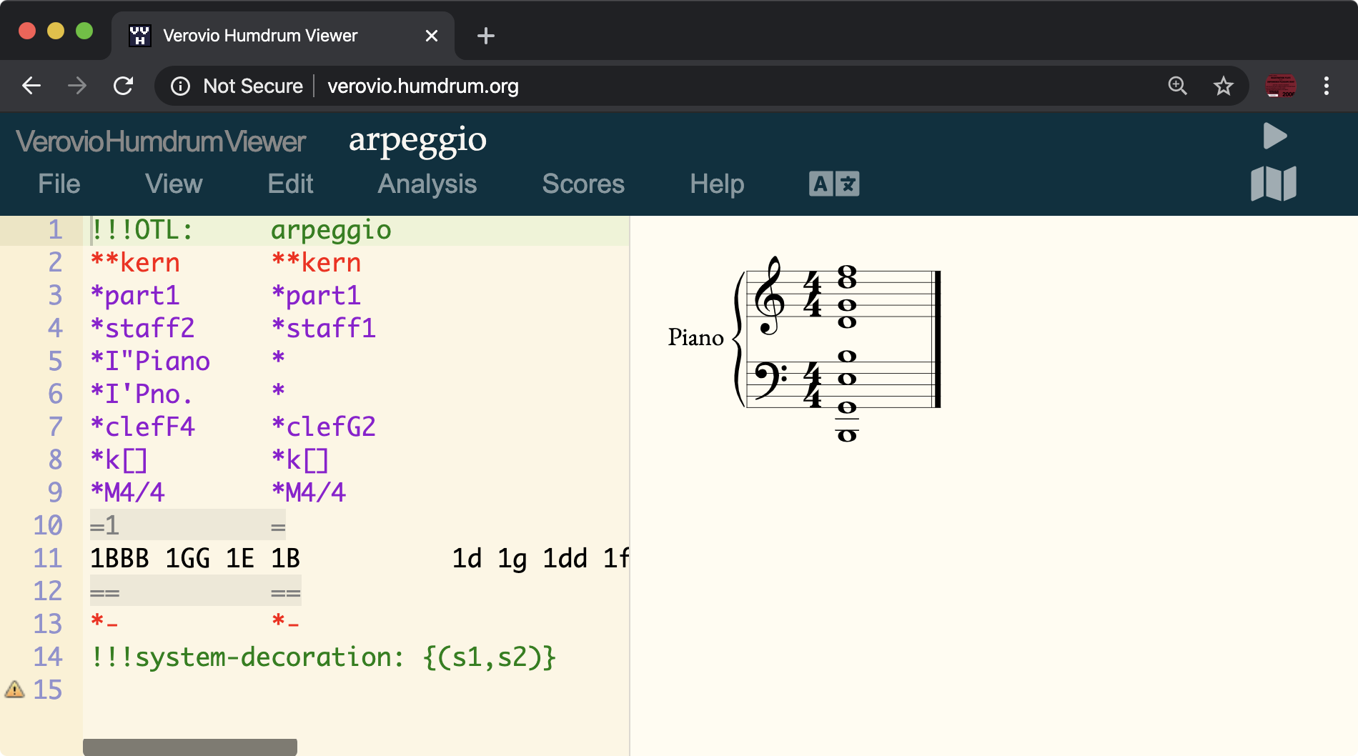Click the language translation icon beside Help
The image size is (1358, 756).
(833, 184)
